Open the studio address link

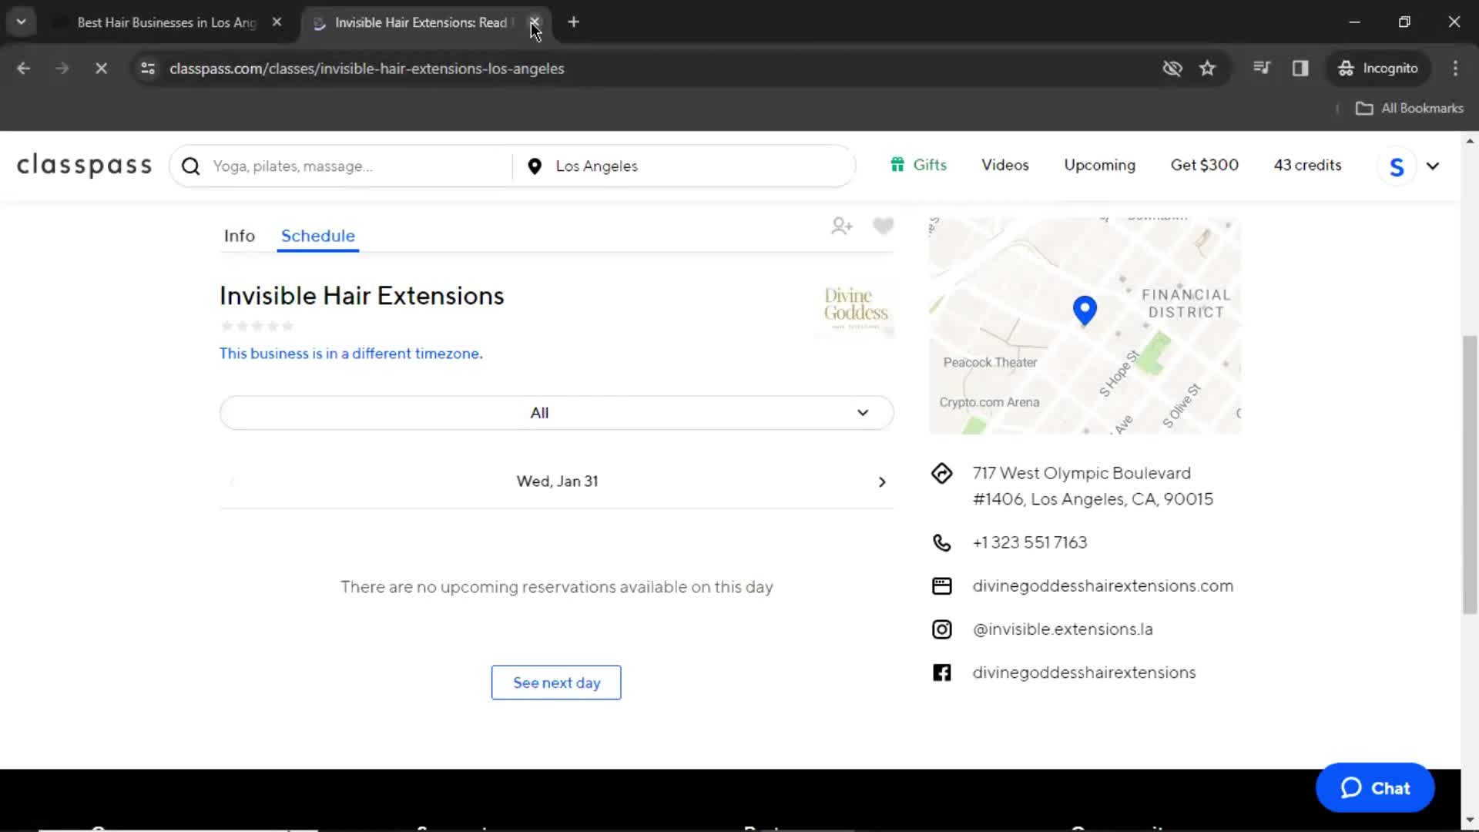1092,486
